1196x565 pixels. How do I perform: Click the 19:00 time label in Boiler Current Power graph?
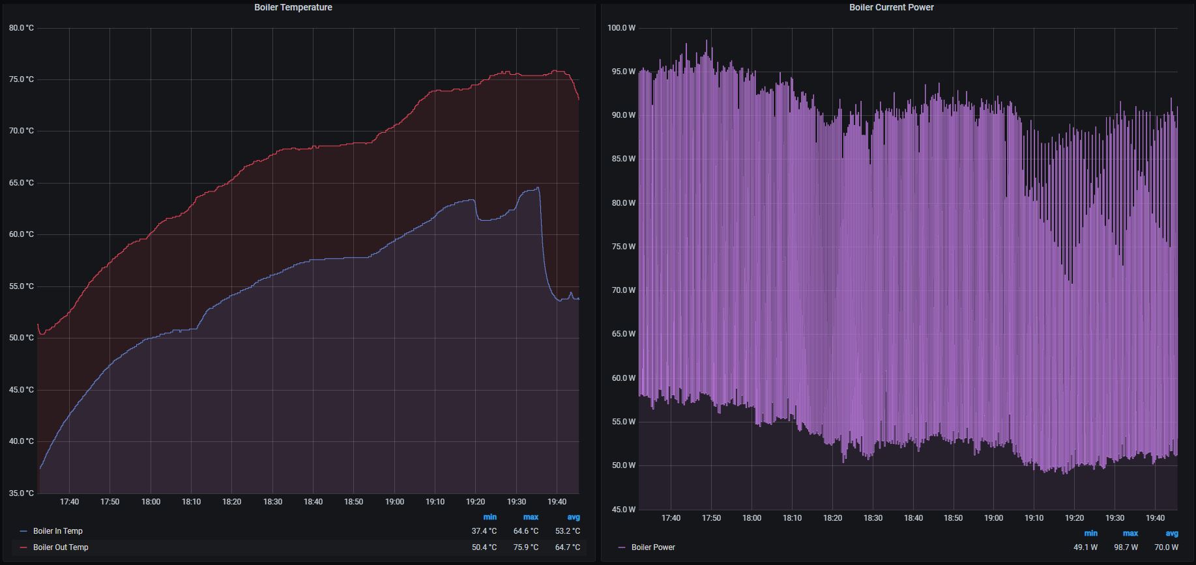coord(993,518)
